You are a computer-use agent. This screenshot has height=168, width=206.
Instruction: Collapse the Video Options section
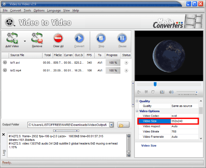click(137, 111)
